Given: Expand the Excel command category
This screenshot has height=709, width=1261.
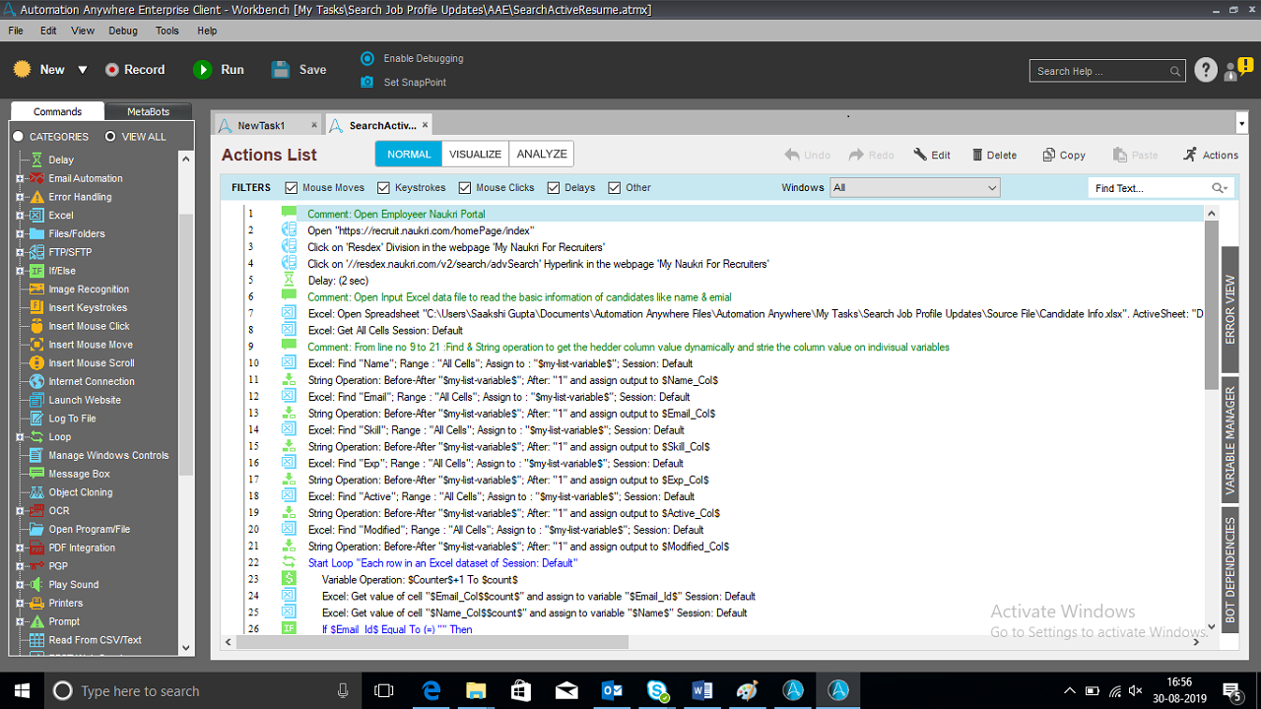Looking at the screenshot, I should (x=20, y=215).
